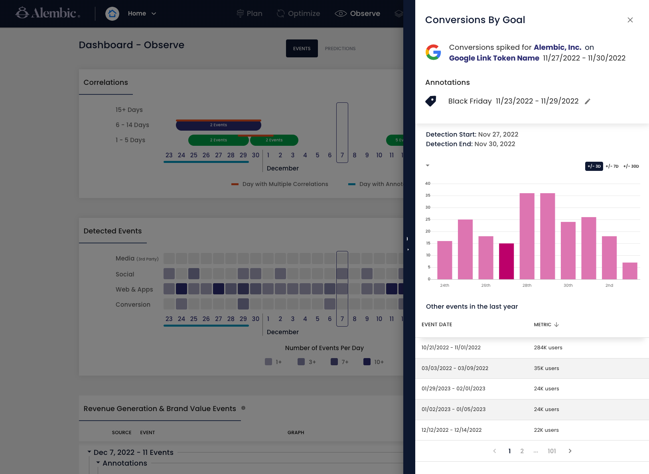Click the Home house icon

112,14
